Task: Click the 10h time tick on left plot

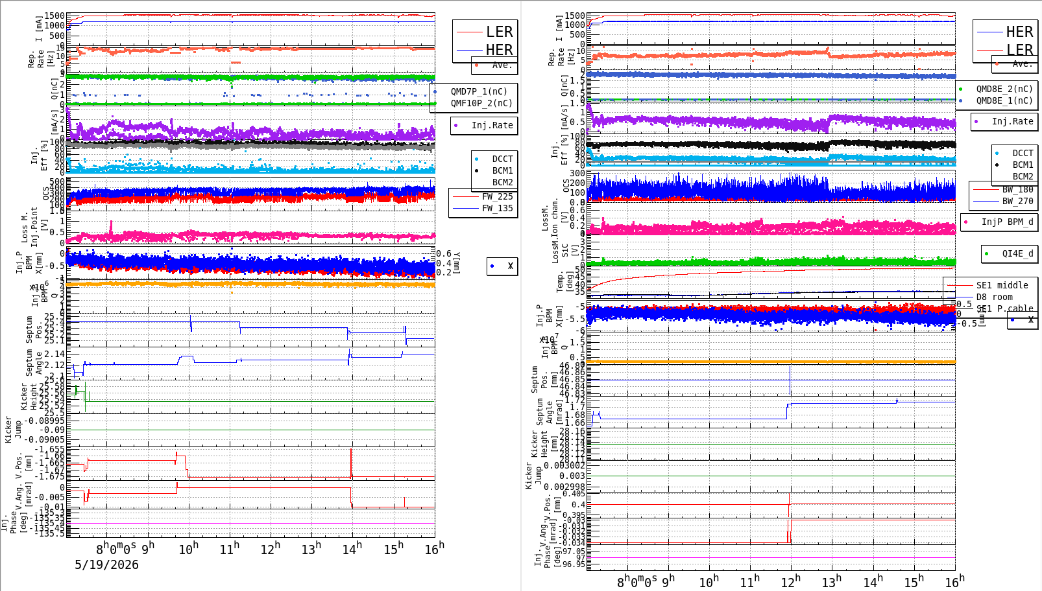Action: pos(189,549)
